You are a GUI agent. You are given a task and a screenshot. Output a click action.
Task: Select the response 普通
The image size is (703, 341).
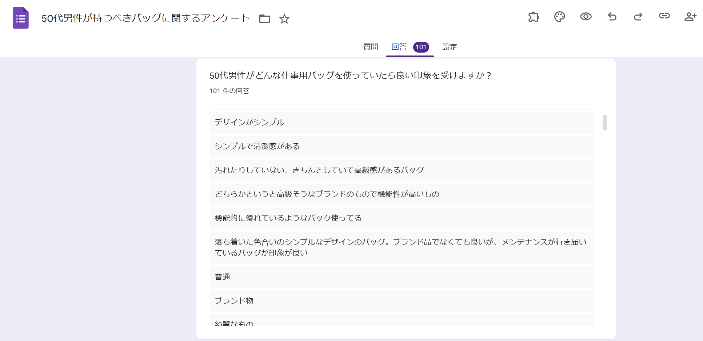point(402,277)
